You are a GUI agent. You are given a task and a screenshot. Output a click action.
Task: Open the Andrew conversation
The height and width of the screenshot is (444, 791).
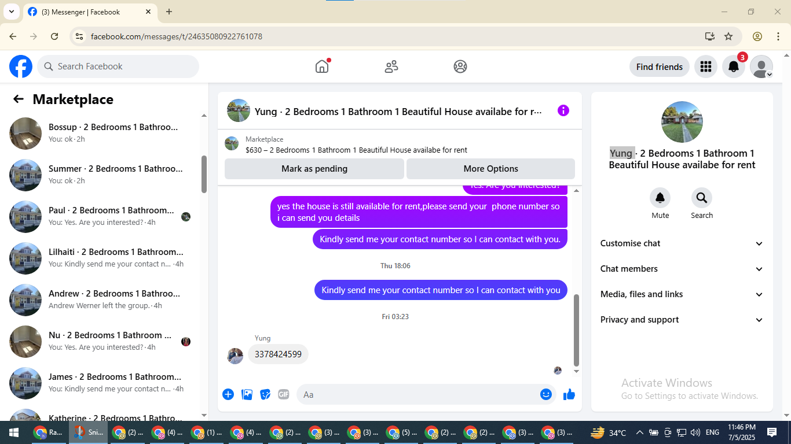point(101,299)
